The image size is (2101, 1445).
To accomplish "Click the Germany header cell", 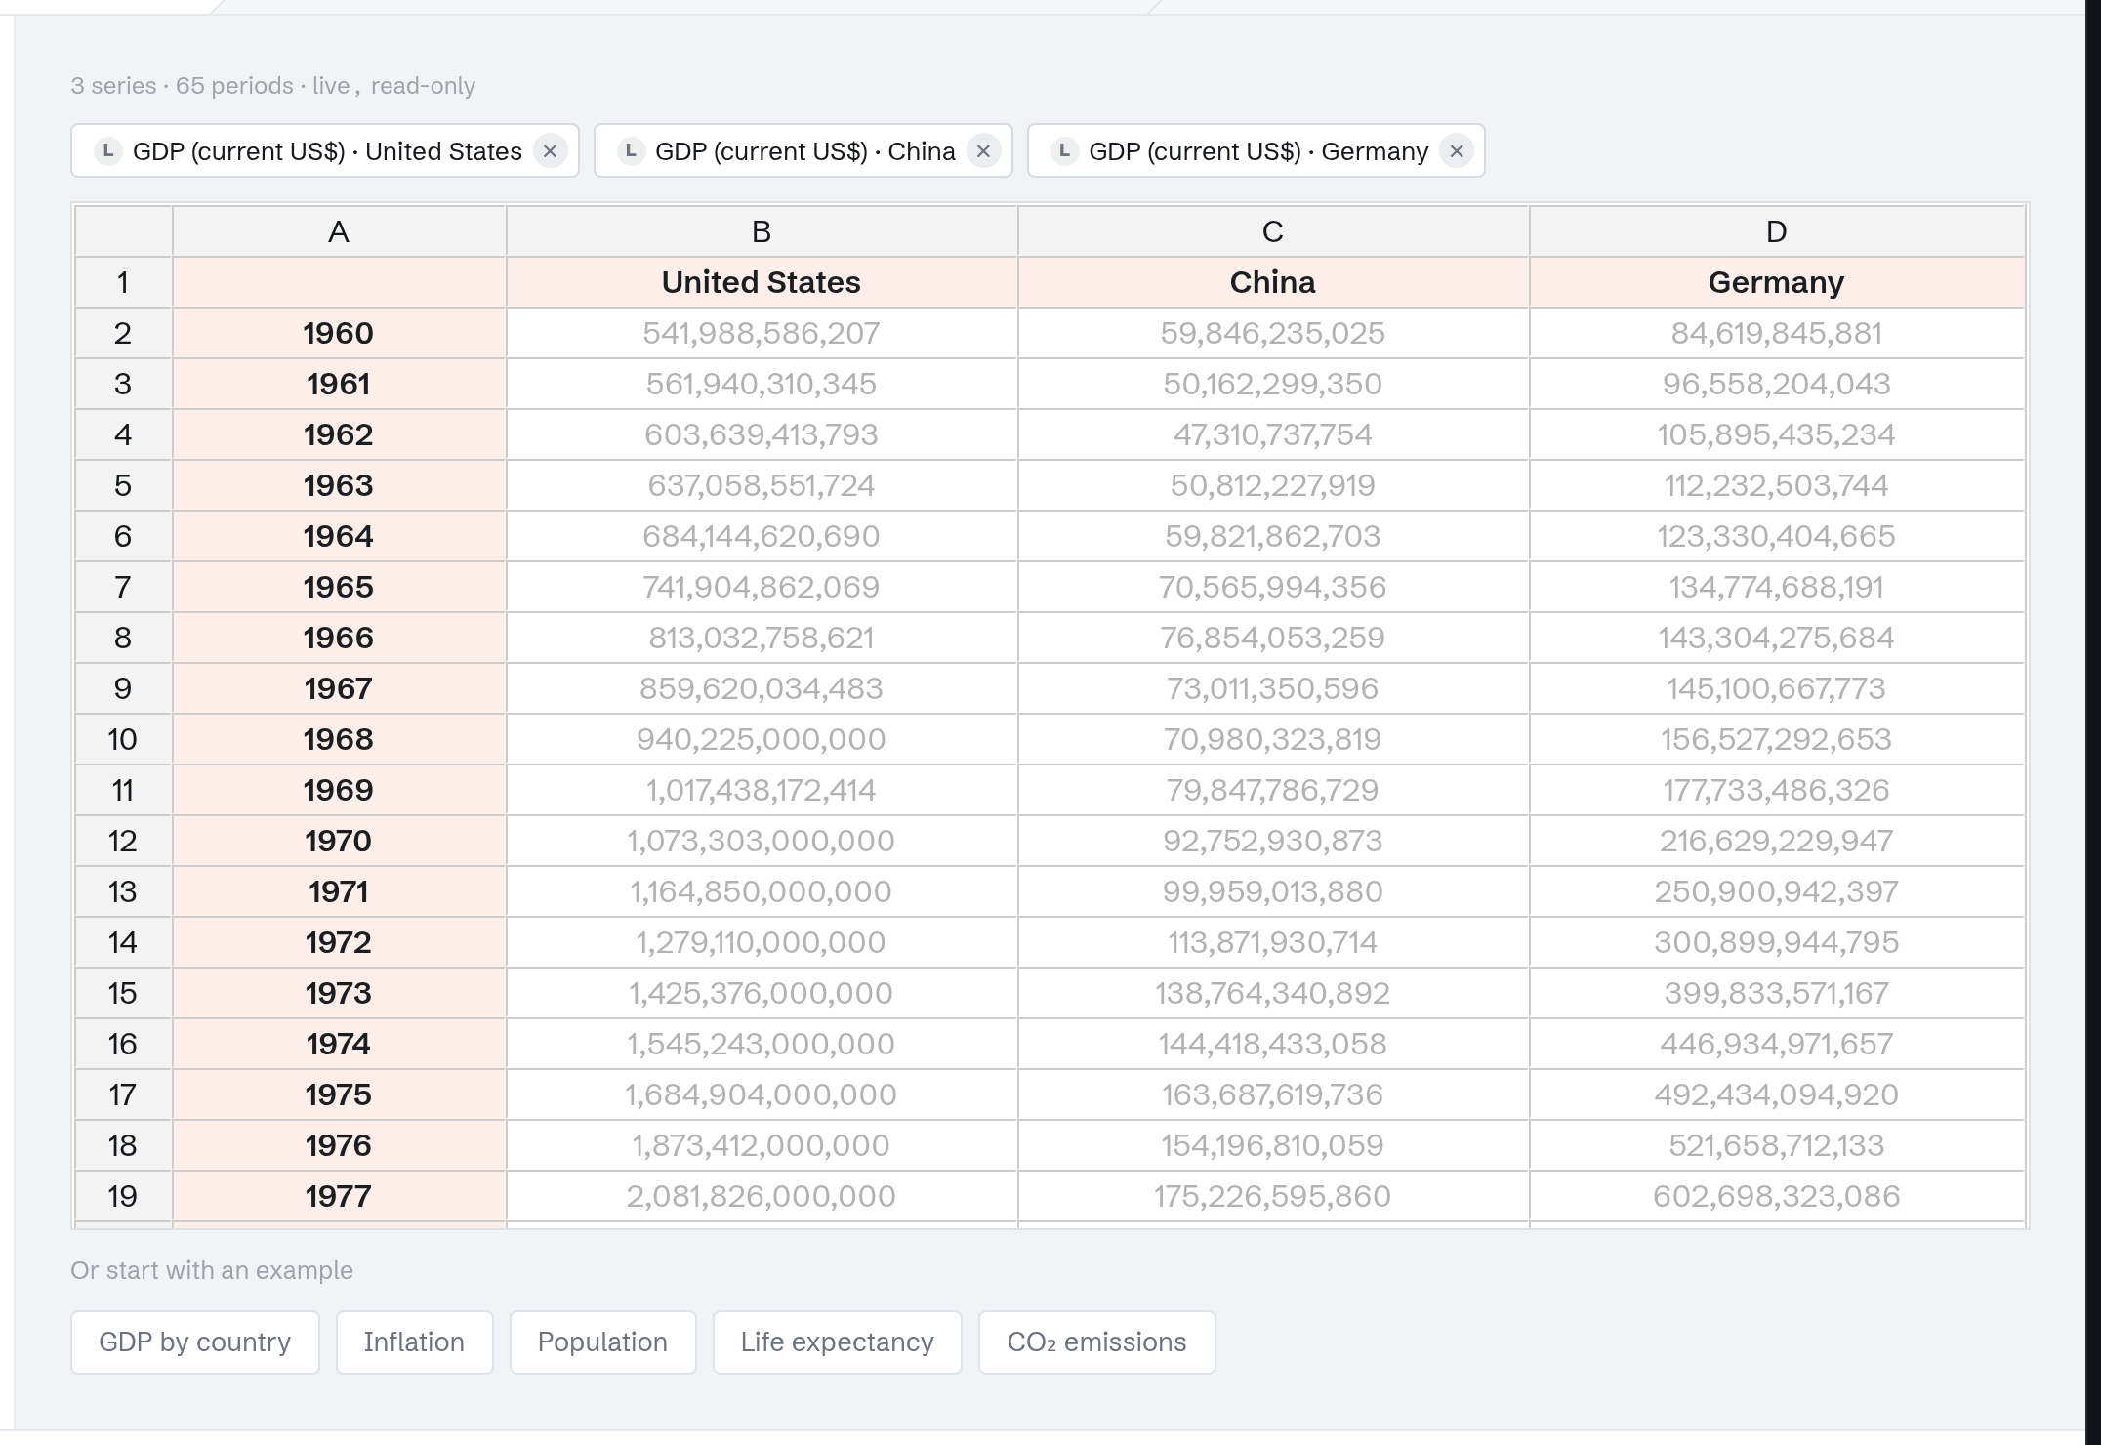I will 1777,282.
